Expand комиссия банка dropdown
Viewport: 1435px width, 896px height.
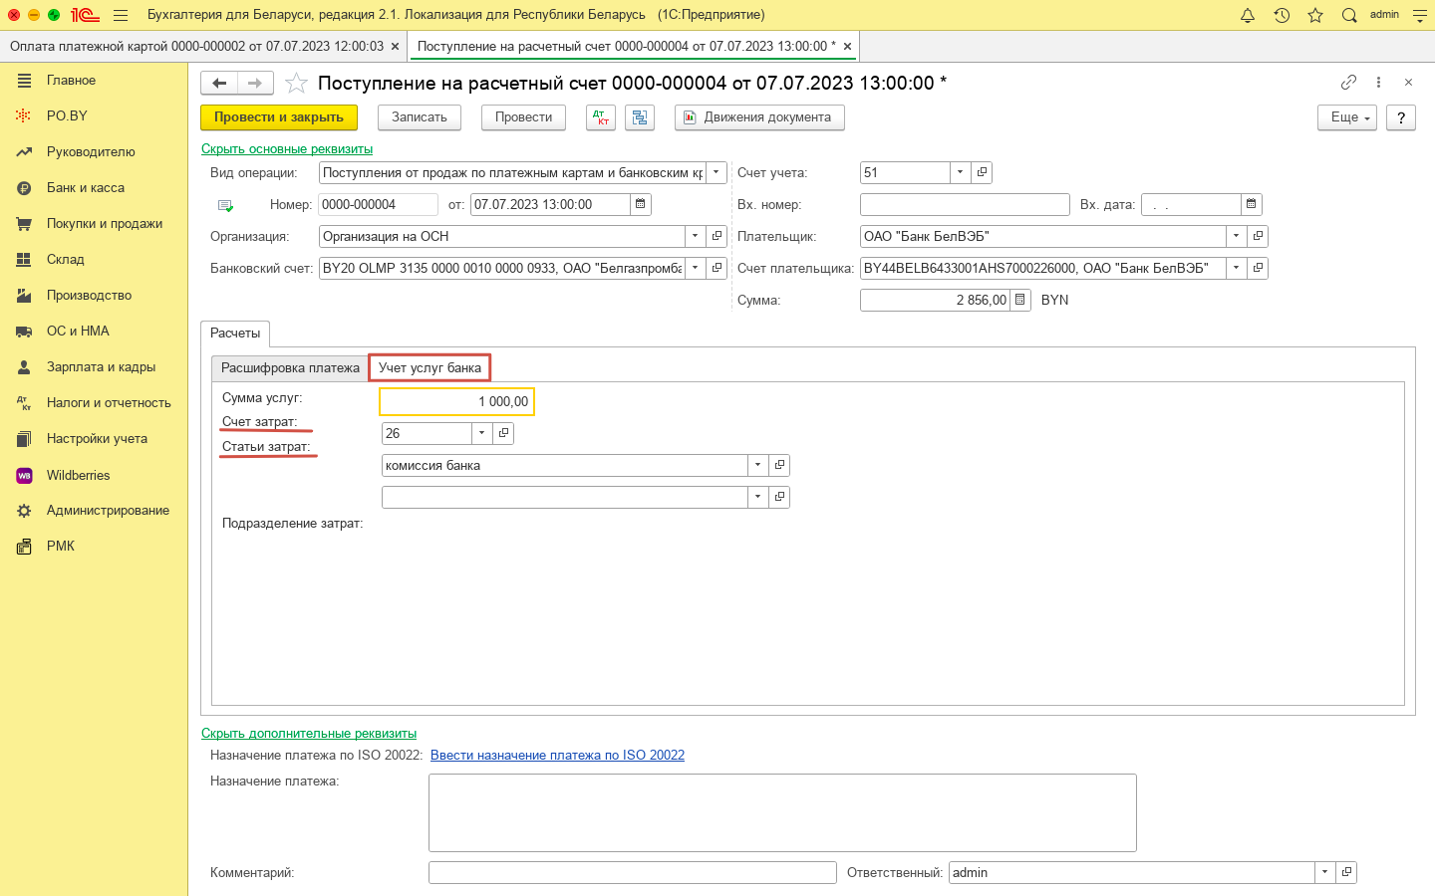757,465
